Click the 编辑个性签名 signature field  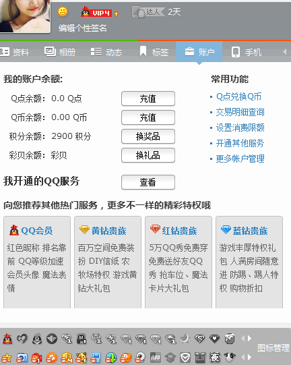click(x=83, y=28)
